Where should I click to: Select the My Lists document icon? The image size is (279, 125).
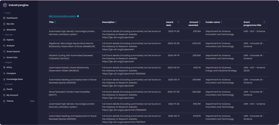(x=4, y=24)
